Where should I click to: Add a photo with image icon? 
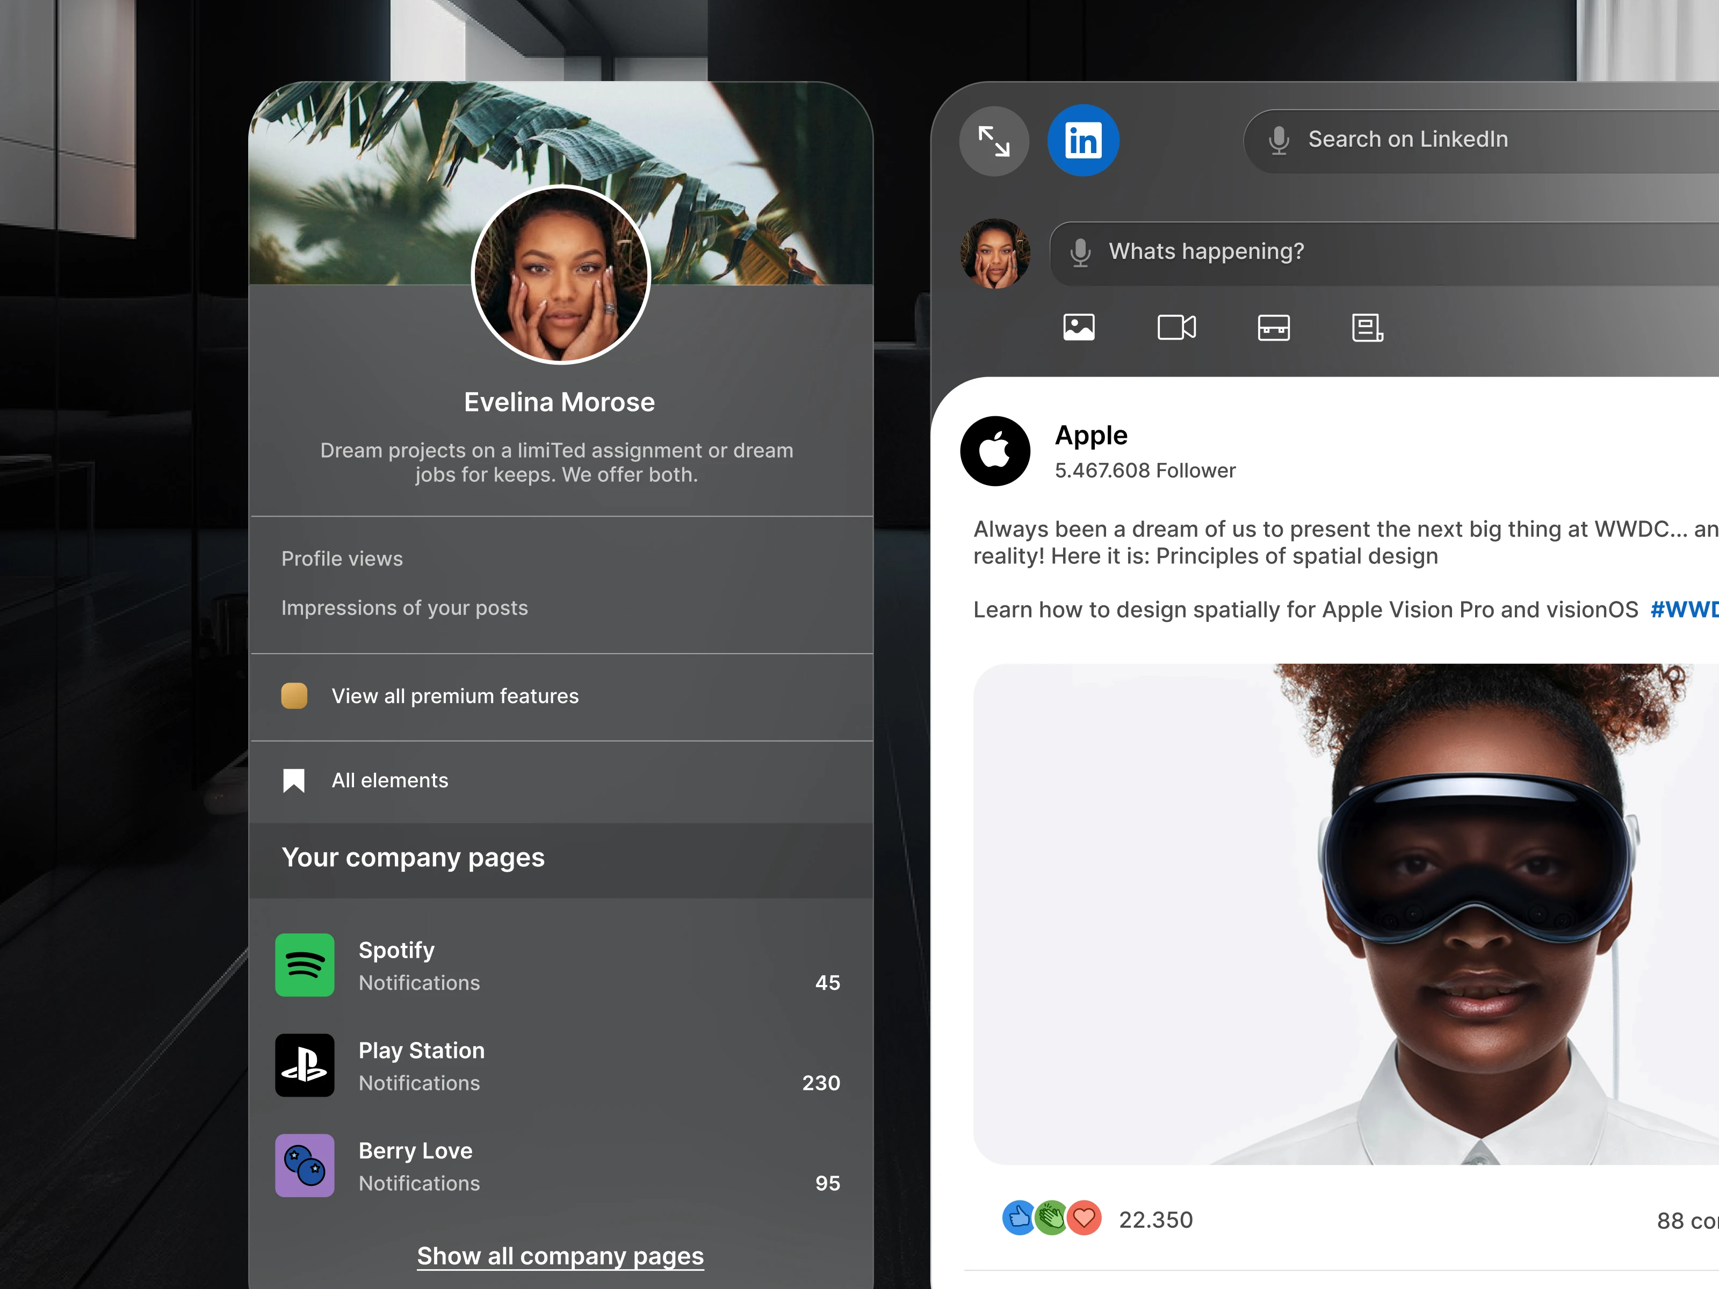pos(1079,327)
